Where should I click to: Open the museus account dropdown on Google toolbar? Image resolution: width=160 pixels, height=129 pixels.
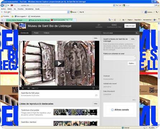(150, 12)
